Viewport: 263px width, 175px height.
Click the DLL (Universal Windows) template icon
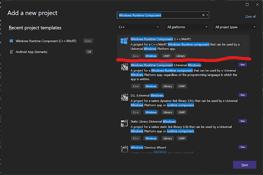pos(125,97)
